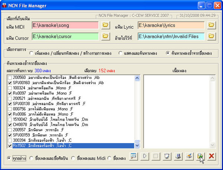Click the MIDI path input field
This screenshot has height=170, width=223.
click(x=65, y=25)
